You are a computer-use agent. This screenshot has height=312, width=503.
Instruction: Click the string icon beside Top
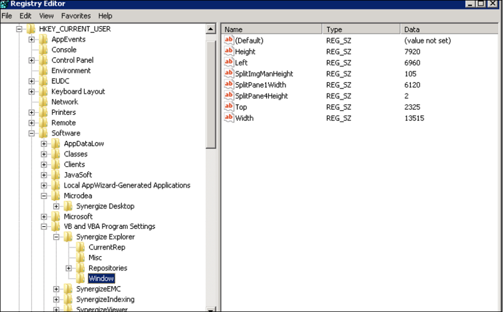click(x=229, y=107)
